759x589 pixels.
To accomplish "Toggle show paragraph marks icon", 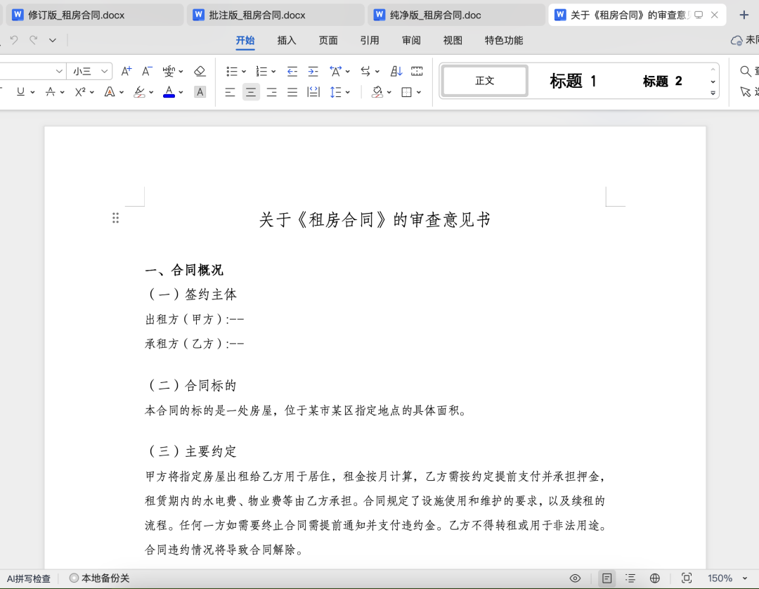I will coord(417,72).
